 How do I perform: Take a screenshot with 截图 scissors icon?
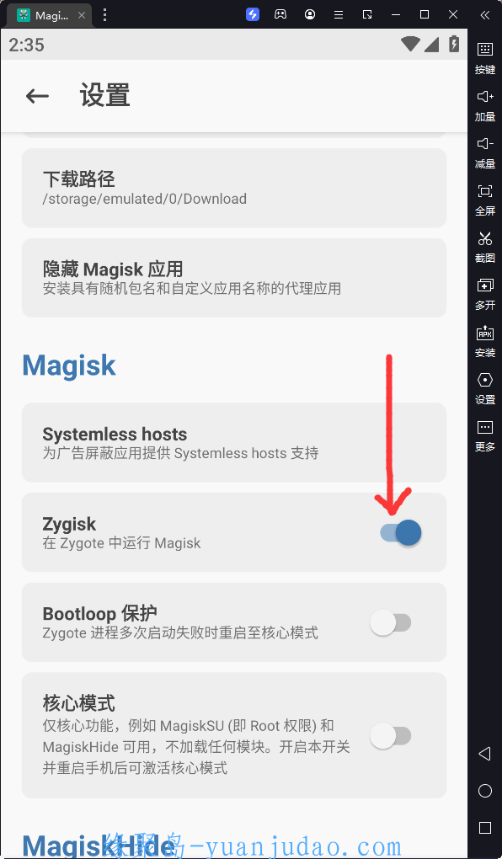(x=485, y=247)
